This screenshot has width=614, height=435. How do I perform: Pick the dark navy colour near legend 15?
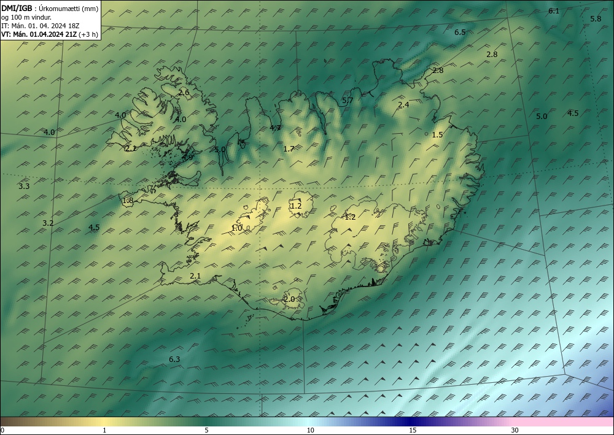pyautogui.click(x=409, y=422)
